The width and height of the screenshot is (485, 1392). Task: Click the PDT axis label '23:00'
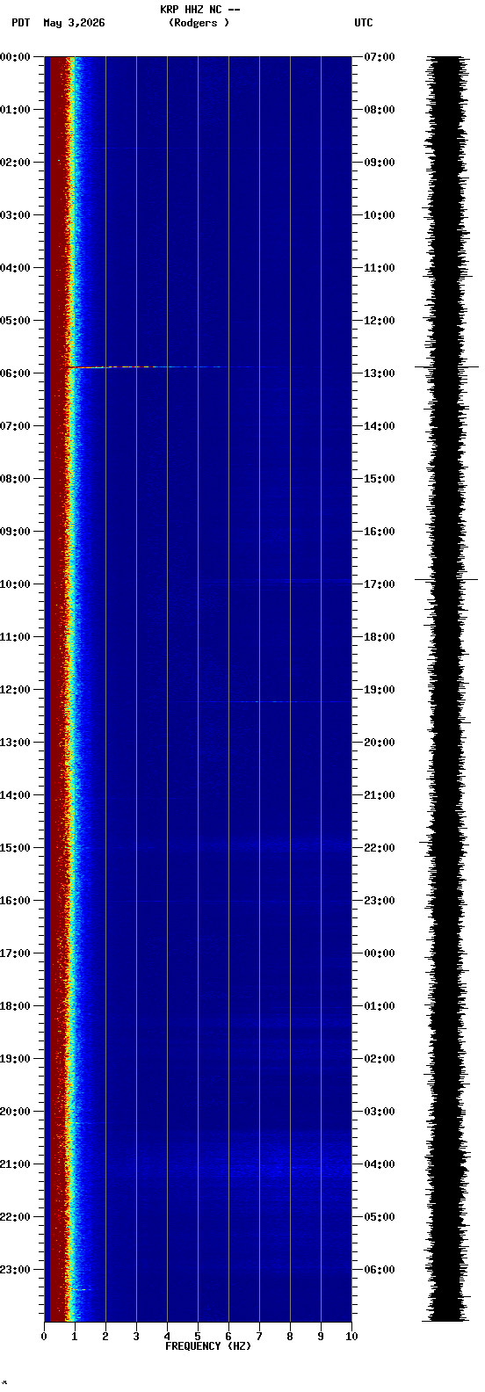click(15, 1270)
